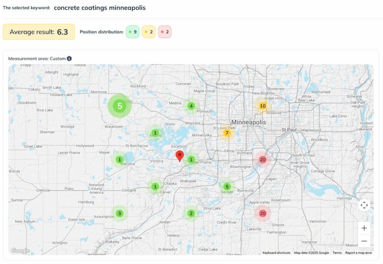The image size is (383, 264).
Task: Open the map Terms link
Action: point(337,253)
